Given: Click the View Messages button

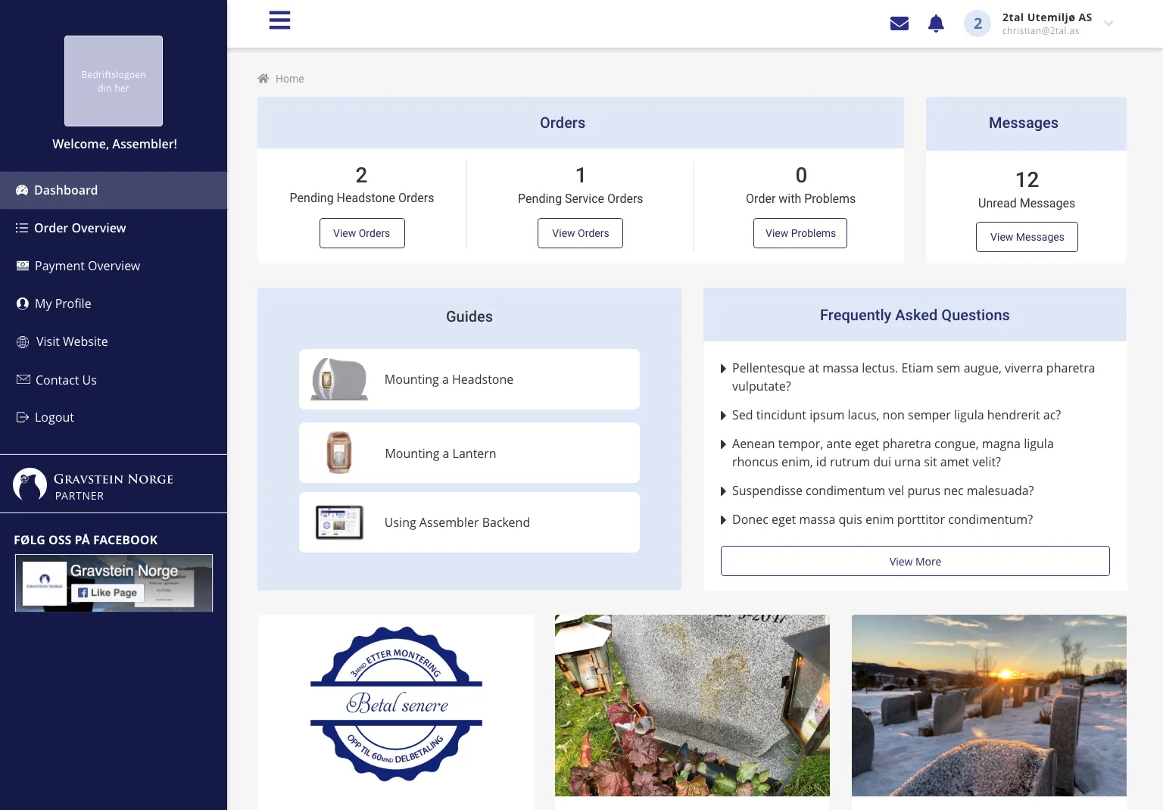Looking at the screenshot, I should pos(1027,237).
